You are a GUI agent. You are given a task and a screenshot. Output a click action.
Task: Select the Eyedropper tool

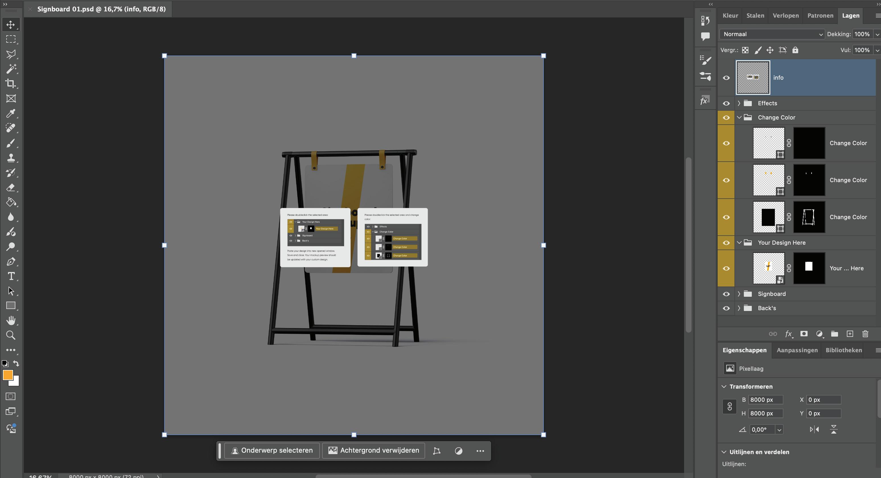click(11, 113)
